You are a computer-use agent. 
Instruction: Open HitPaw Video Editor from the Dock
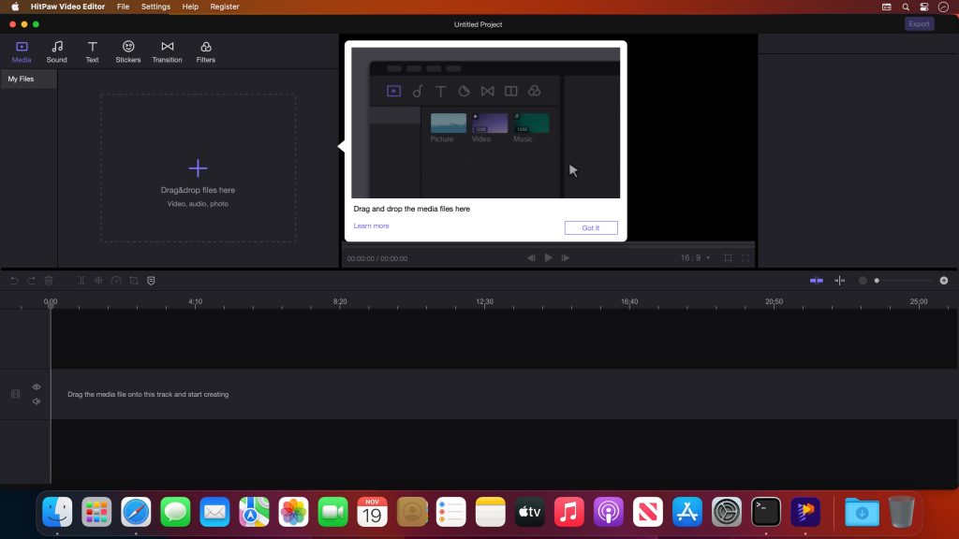click(805, 512)
